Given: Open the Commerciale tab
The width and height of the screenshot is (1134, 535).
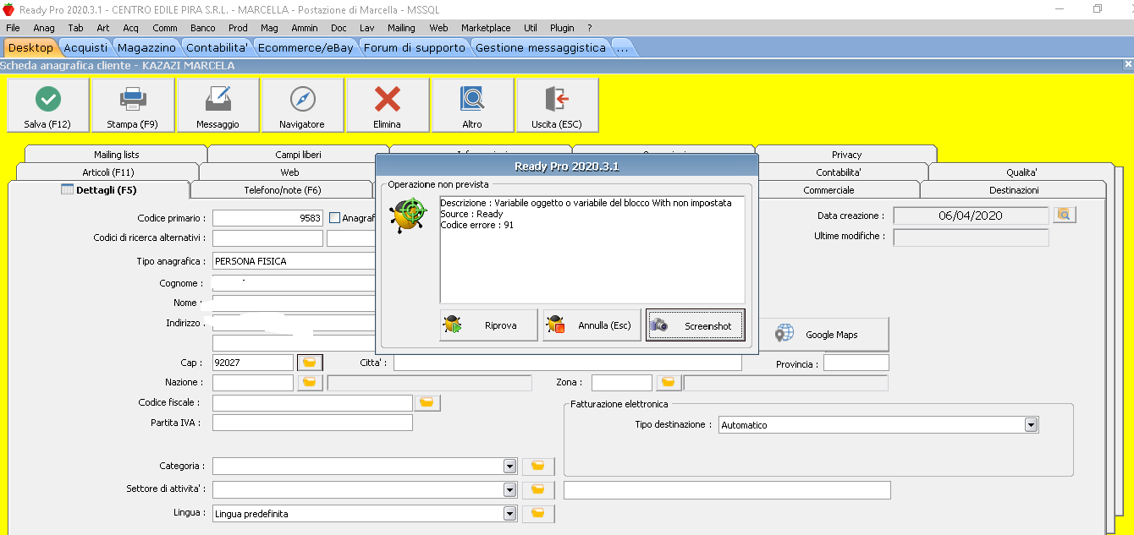Looking at the screenshot, I should (828, 190).
